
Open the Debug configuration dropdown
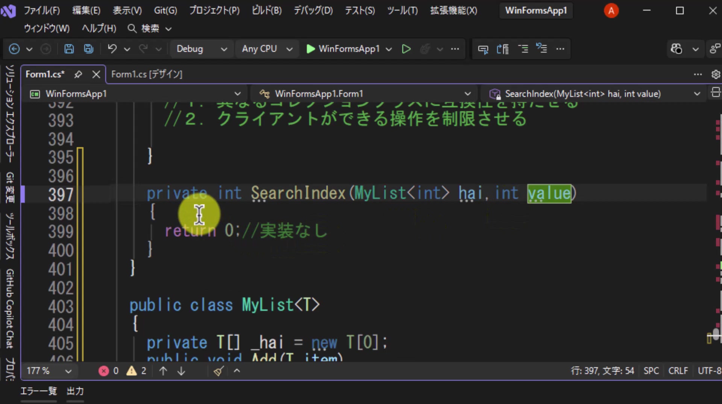click(202, 49)
